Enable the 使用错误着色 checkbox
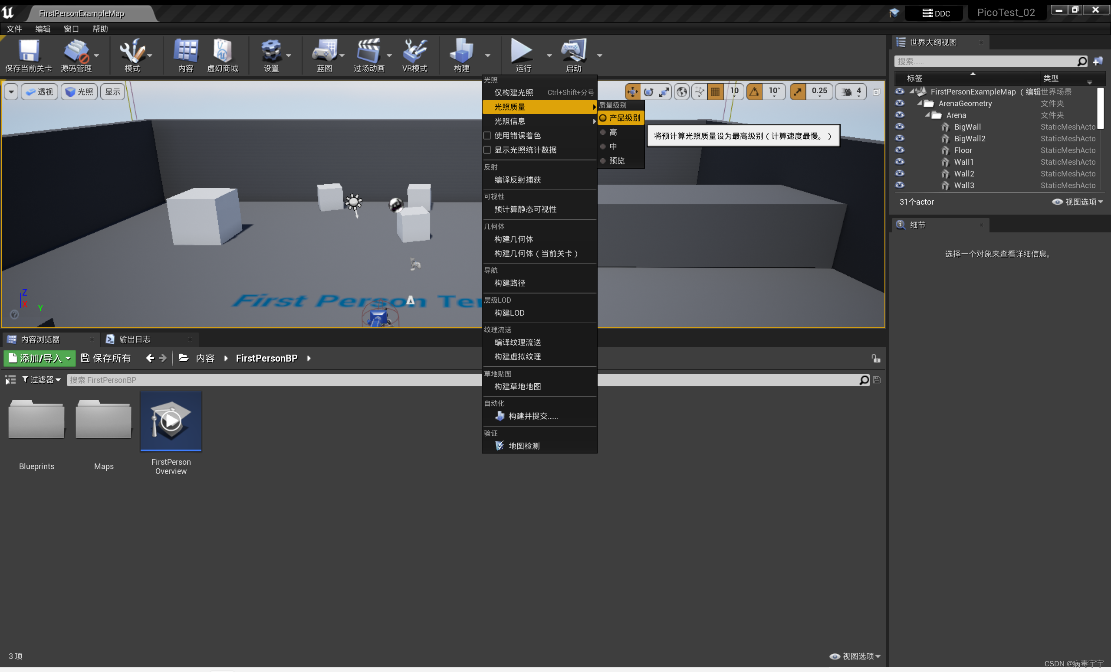The image size is (1111, 672). click(487, 136)
